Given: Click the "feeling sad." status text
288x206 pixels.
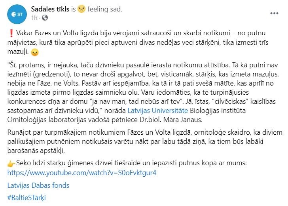Looking at the screenshot, I should click(105, 9).
